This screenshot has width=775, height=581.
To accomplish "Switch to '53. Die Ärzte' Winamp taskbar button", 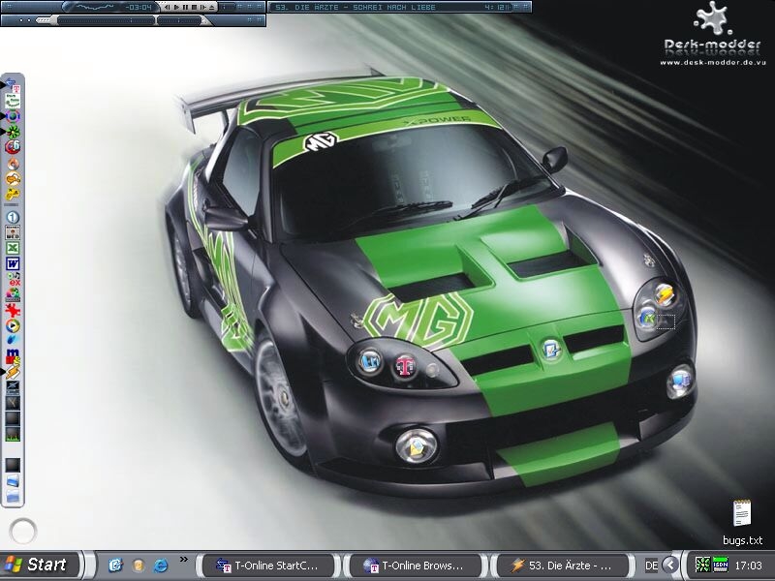I will [563, 566].
